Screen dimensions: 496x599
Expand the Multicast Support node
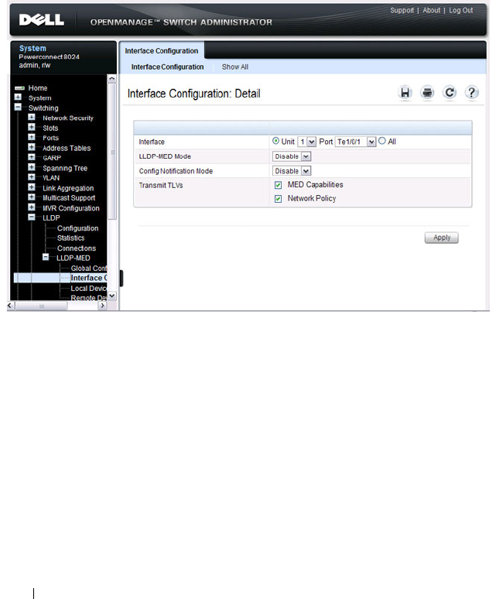(x=31, y=197)
